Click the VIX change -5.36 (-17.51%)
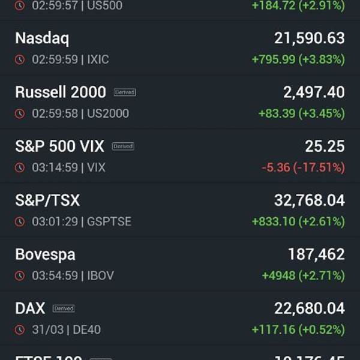Image resolution: width=360 pixels, height=360 pixels. pos(303,167)
